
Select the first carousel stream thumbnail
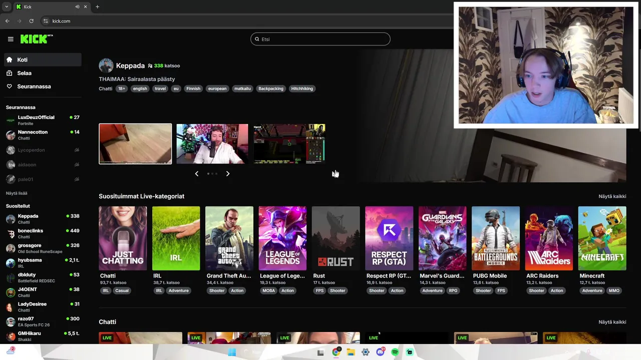(x=135, y=144)
